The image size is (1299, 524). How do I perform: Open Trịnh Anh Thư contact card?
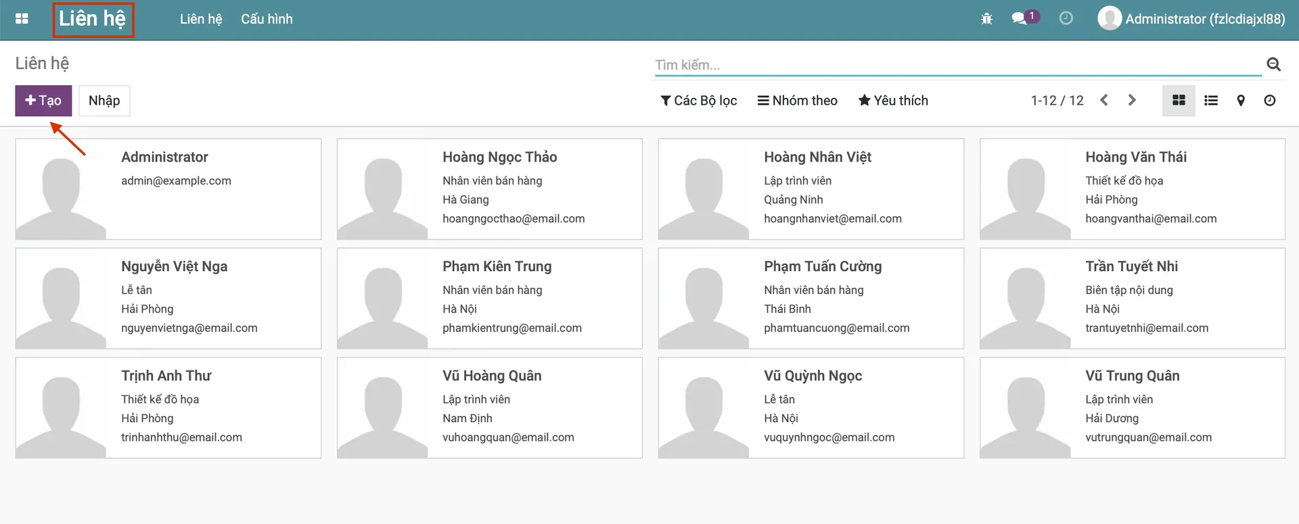(168, 408)
